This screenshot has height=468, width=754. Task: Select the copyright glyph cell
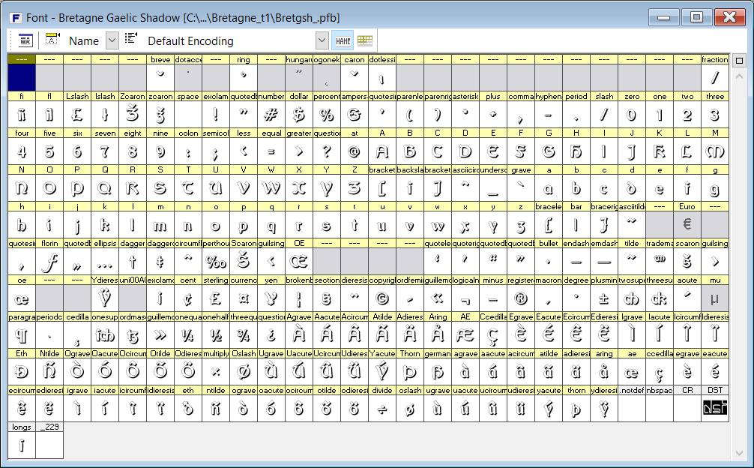click(381, 298)
